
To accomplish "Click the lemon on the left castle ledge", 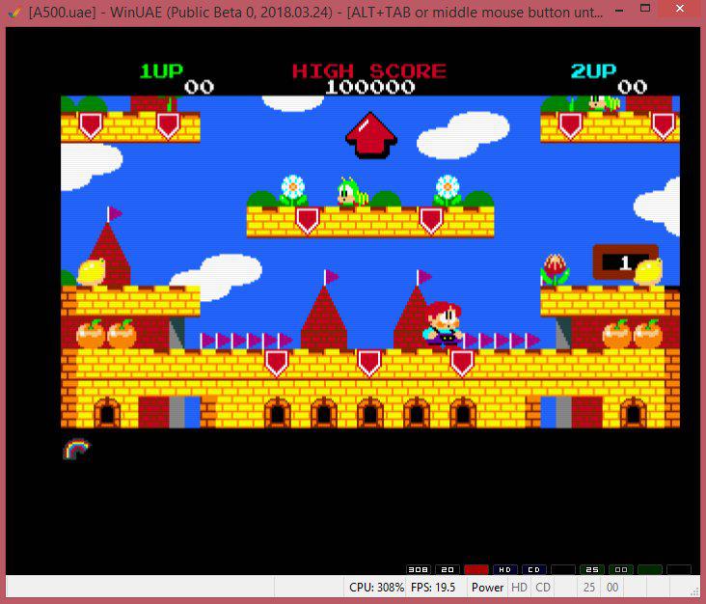I will (92, 271).
